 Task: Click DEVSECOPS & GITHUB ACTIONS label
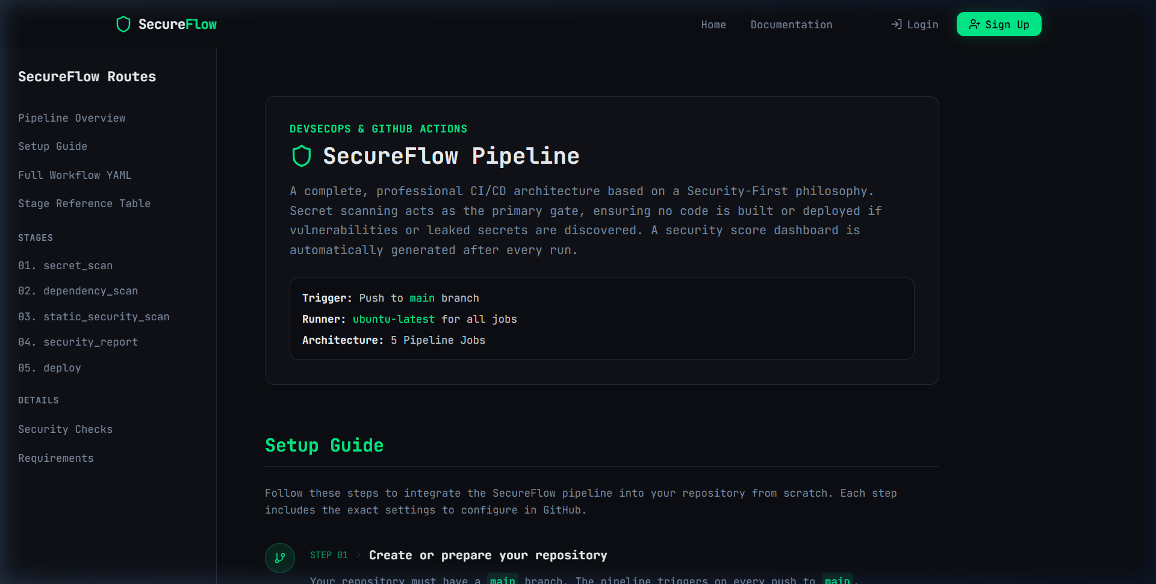(x=378, y=129)
